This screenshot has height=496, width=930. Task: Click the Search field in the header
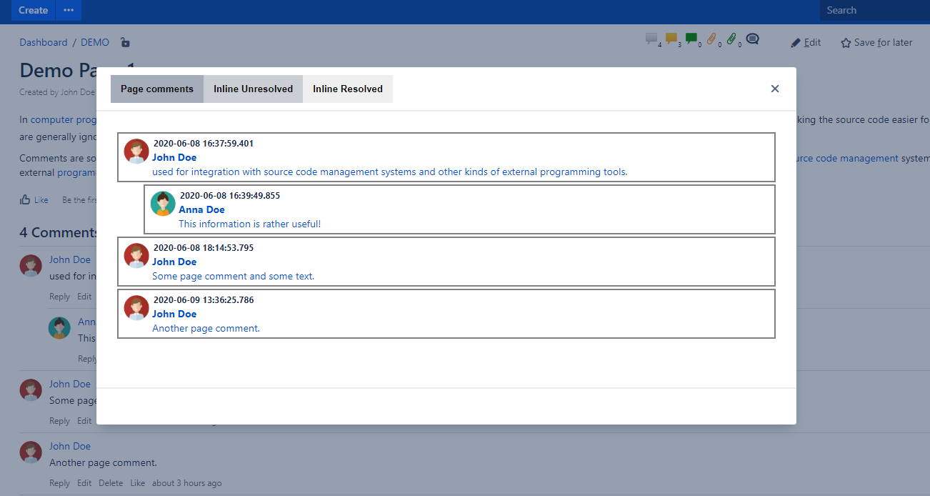871,10
